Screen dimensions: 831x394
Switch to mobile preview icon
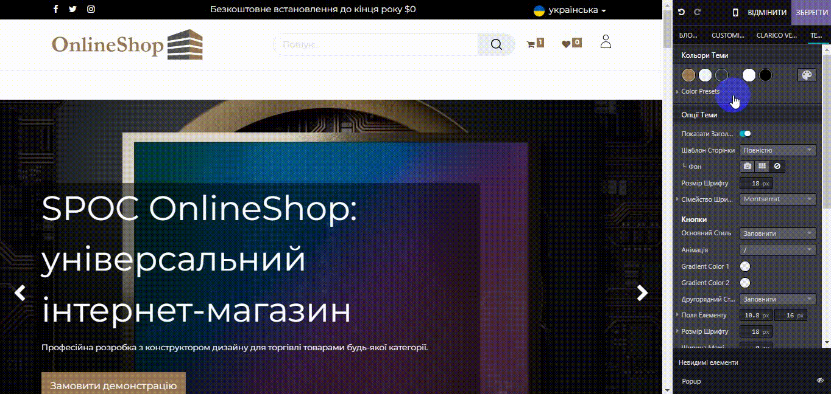pos(735,12)
